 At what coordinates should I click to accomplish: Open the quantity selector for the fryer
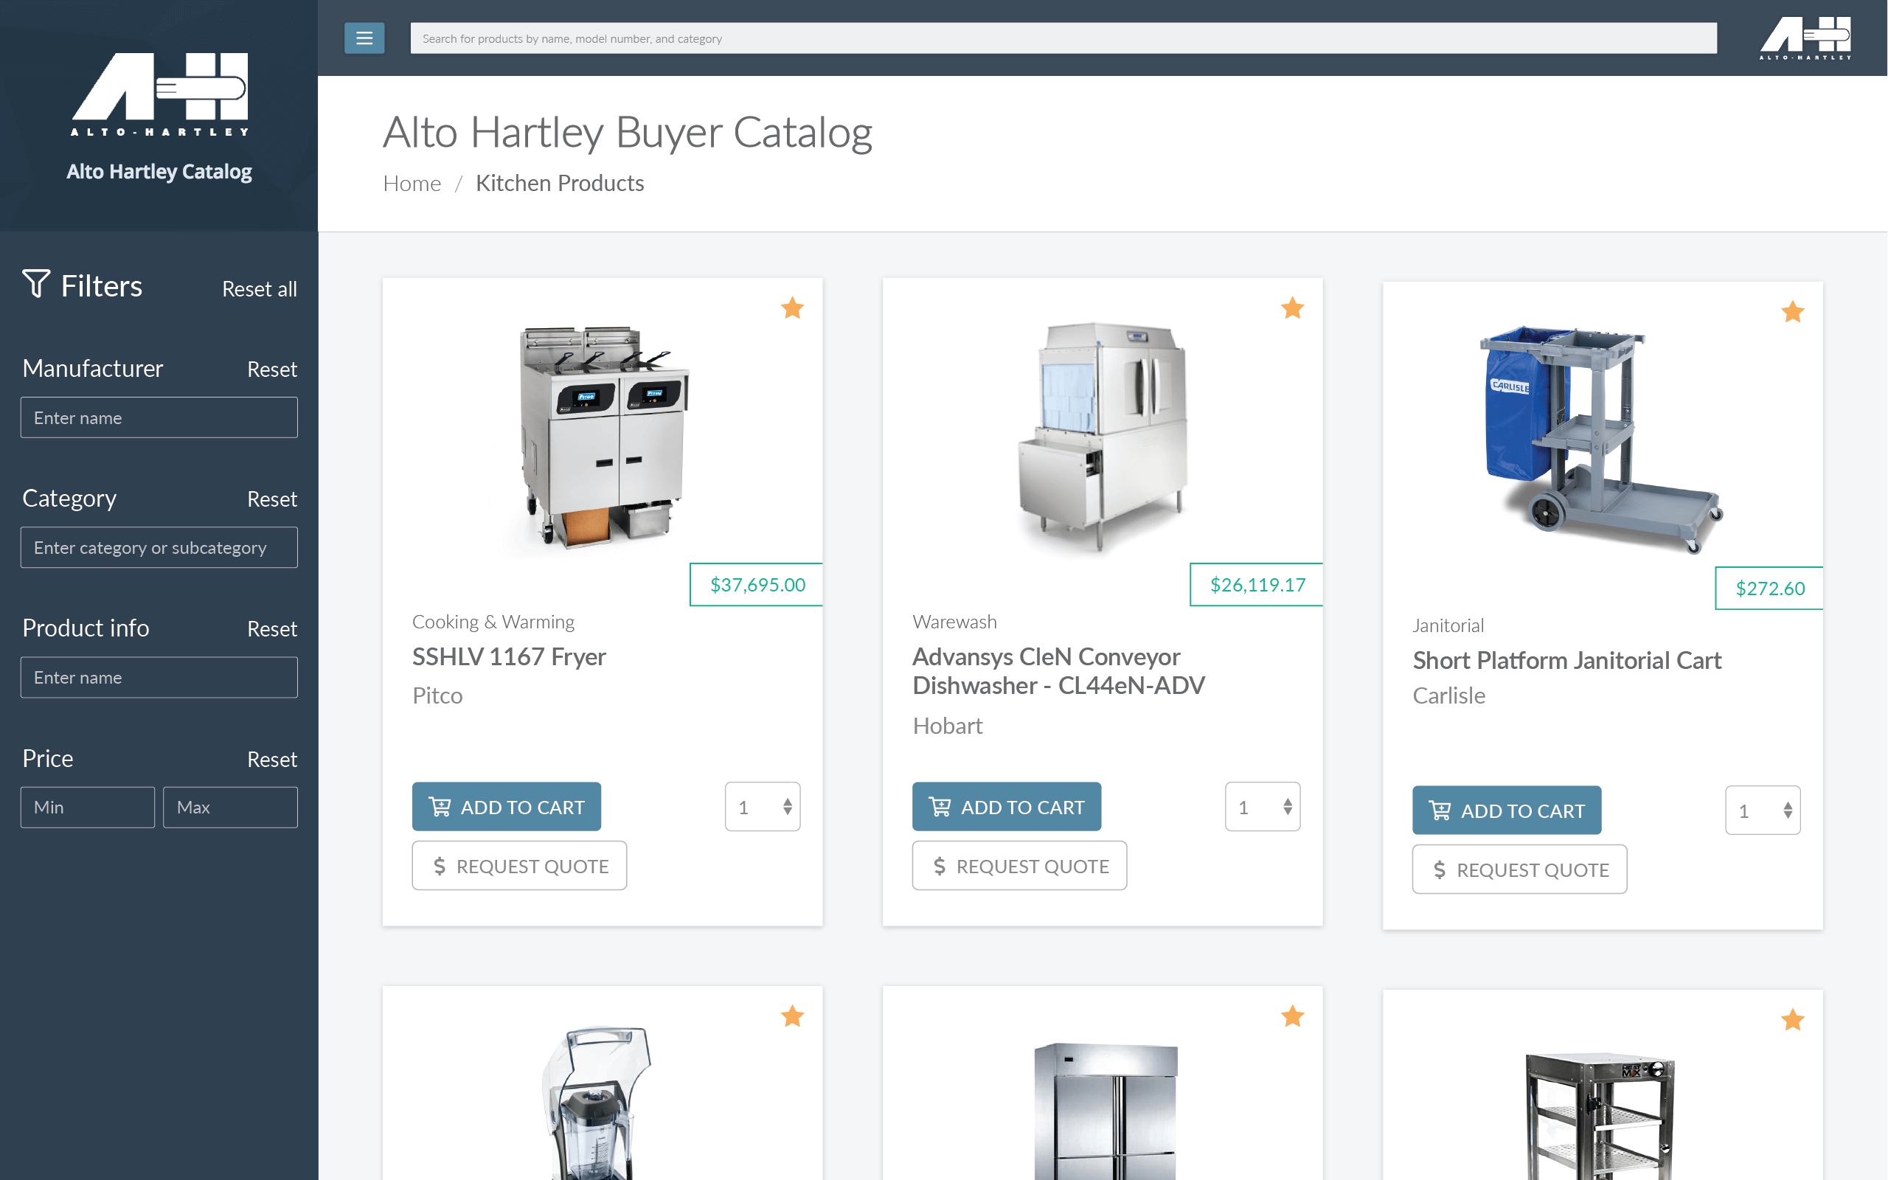tap(763, 806)
